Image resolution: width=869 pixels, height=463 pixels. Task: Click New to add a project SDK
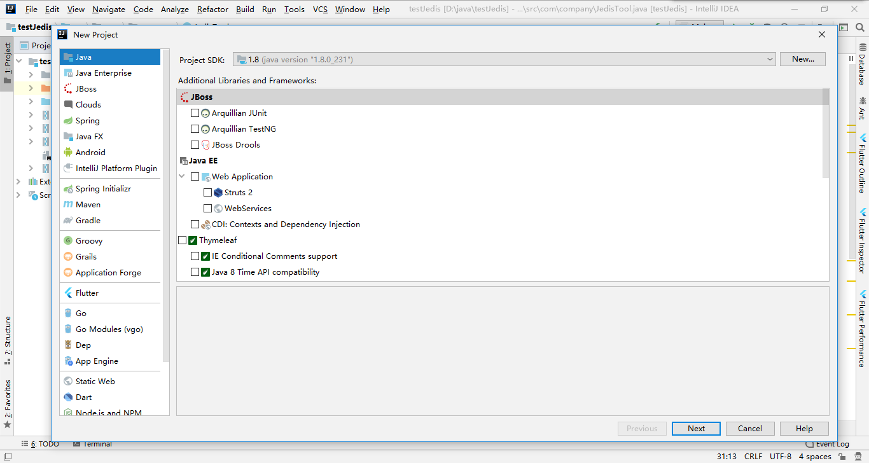point(802,59)
